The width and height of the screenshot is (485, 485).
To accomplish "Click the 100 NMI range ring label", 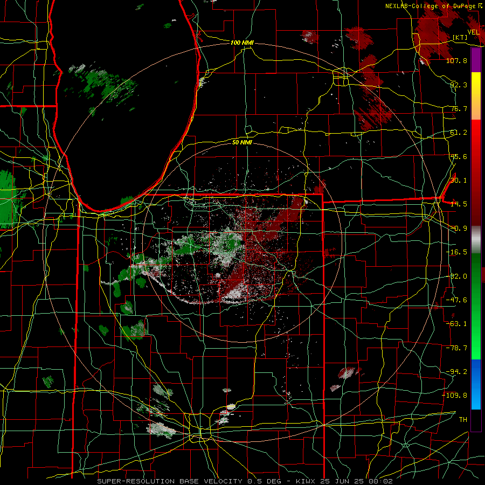I will point(242,43).
